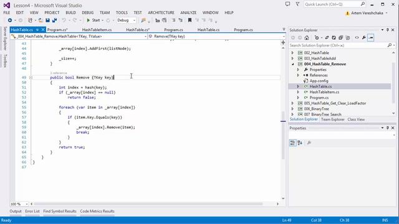Toggle pin on the active HashTable.cs tab
The image size is (399, 224).
coord(37,30)
